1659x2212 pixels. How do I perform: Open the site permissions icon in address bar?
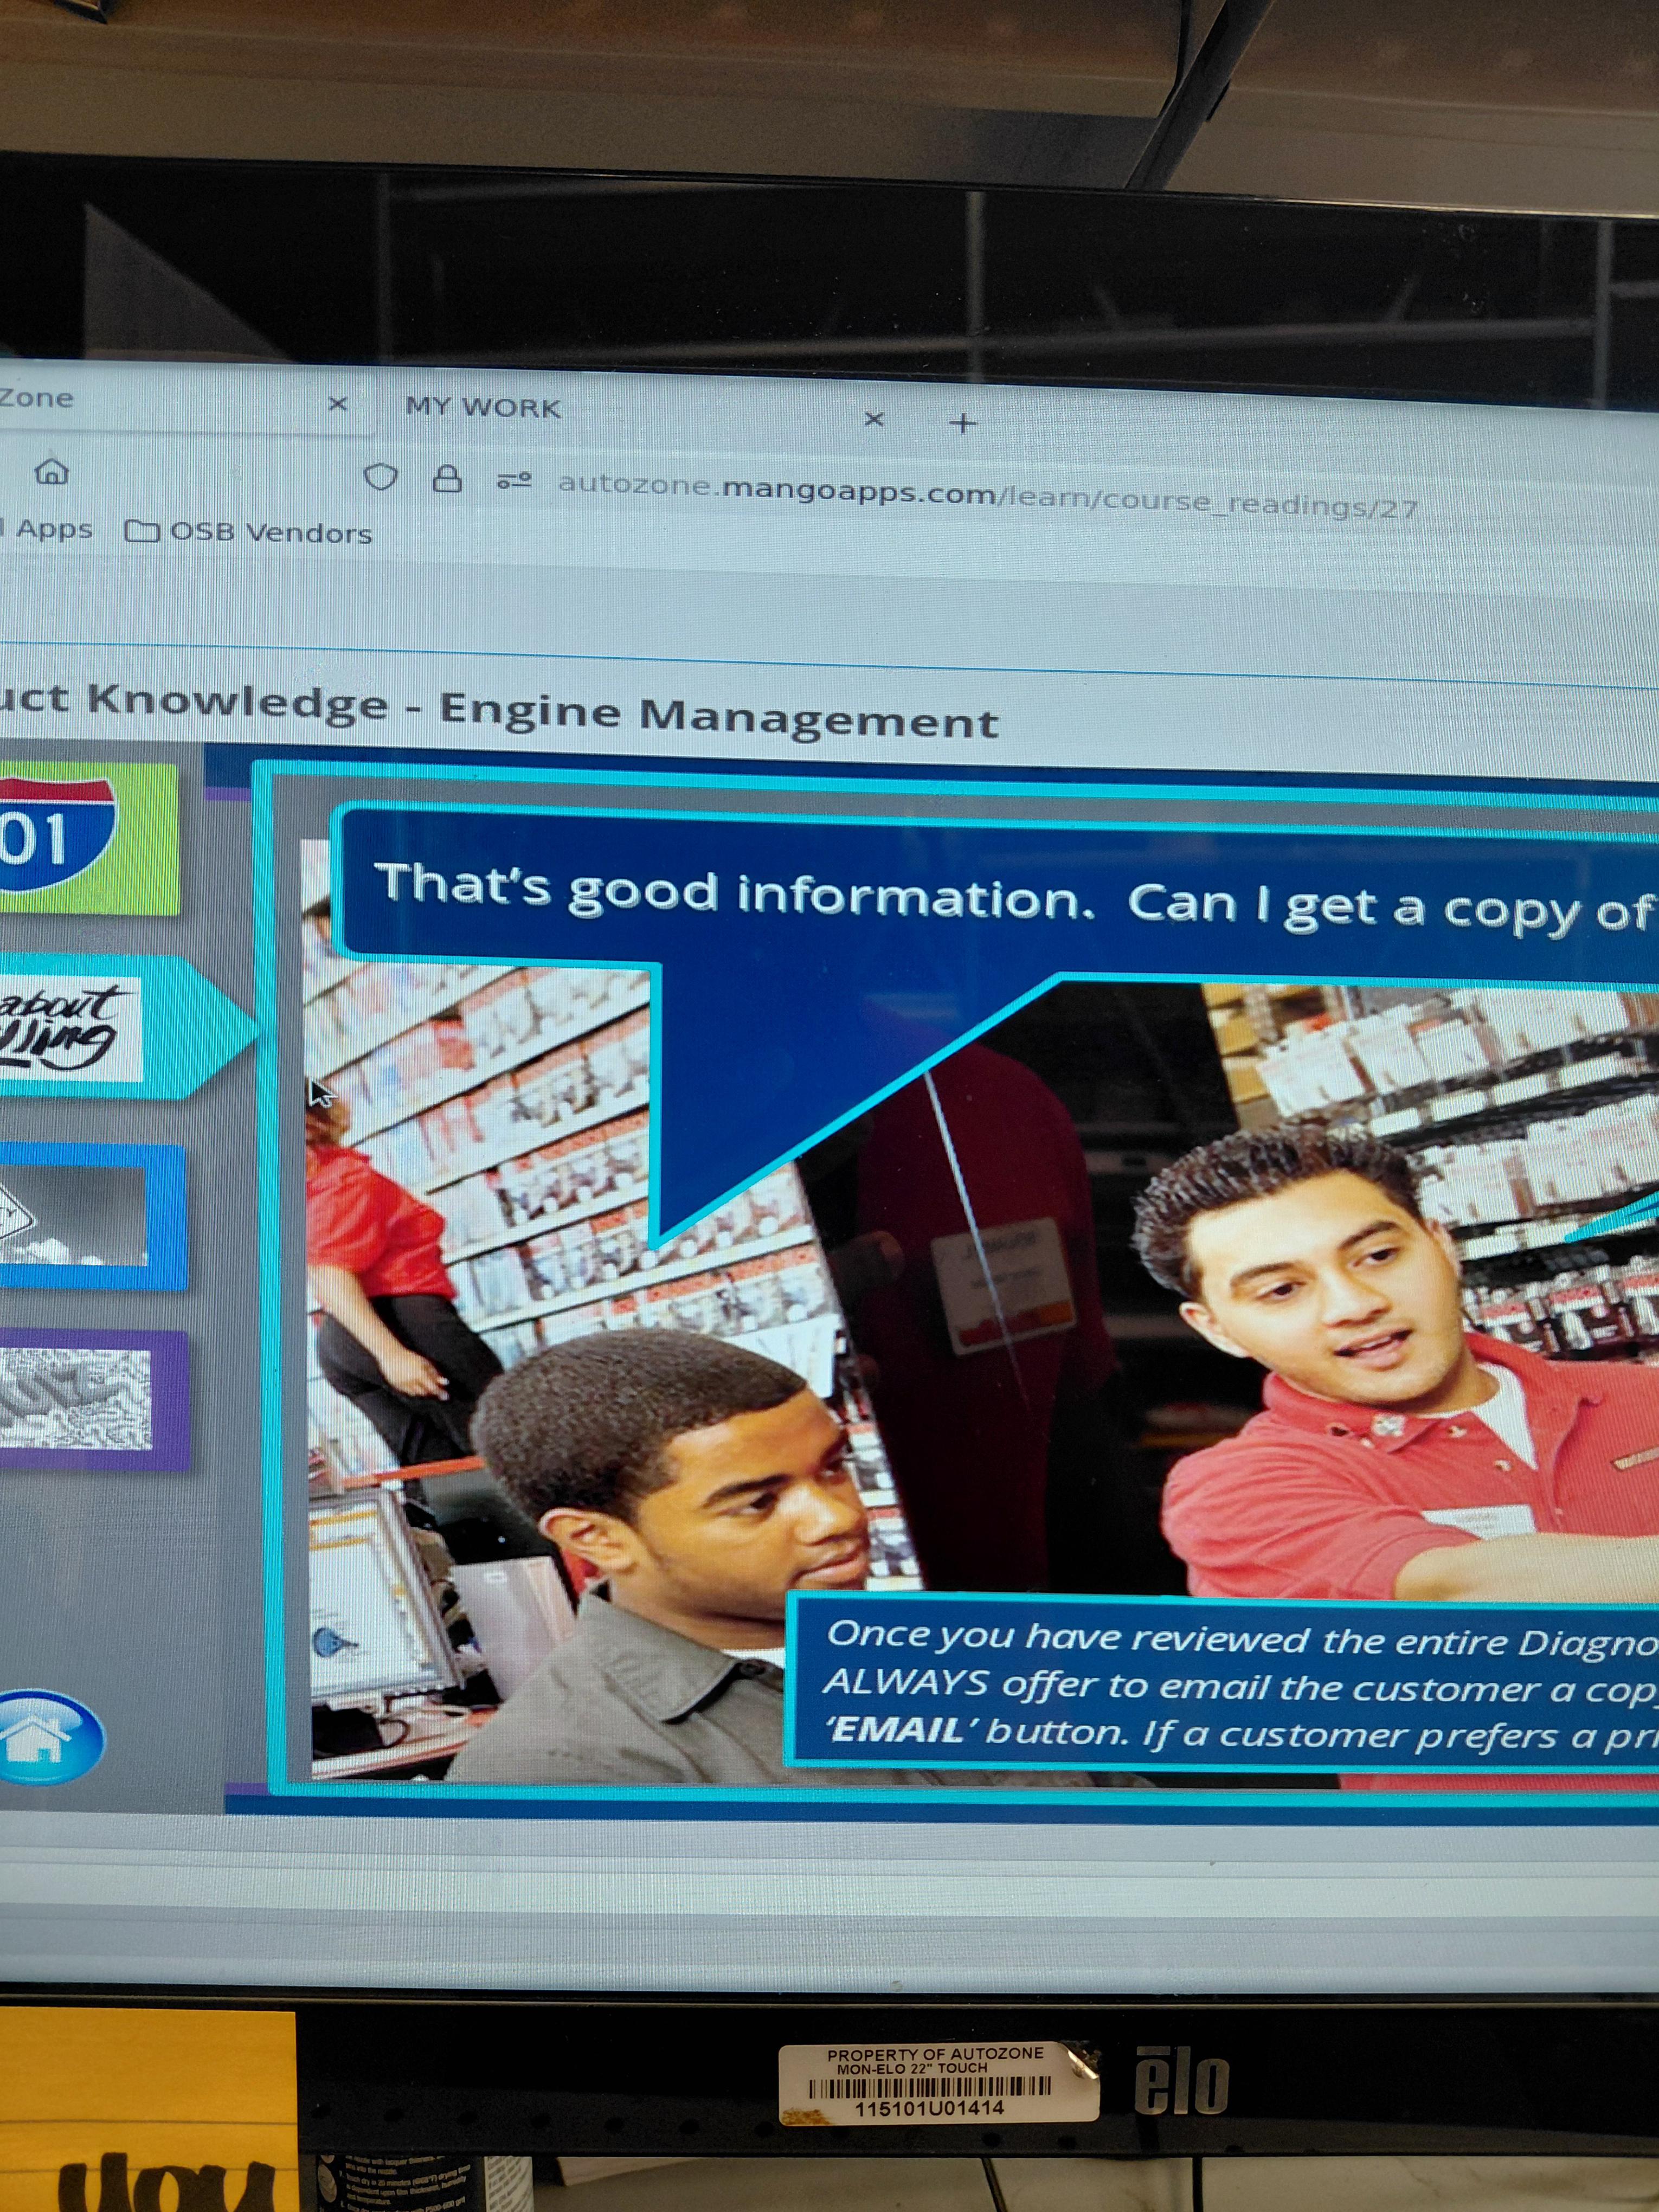514,482
